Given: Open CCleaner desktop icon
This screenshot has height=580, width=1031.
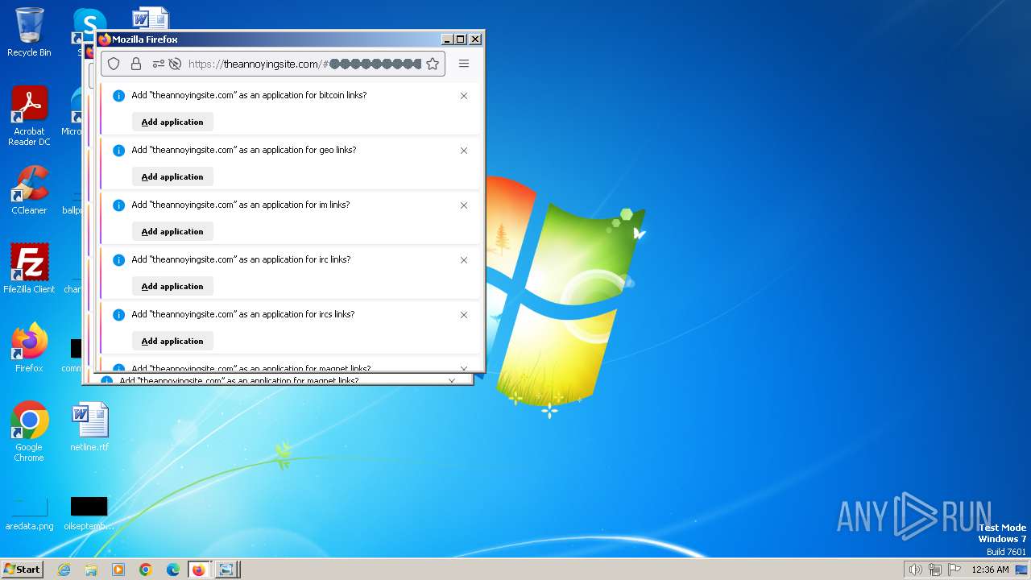Looking at the screenshot, I should pyautogui.click(x=29, y=190).
